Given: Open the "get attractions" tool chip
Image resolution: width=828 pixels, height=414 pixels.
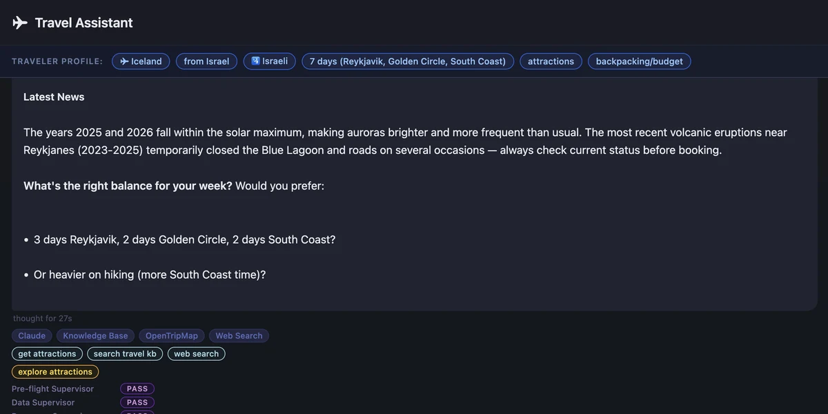Looking at the screenshot, I should 47,354.
